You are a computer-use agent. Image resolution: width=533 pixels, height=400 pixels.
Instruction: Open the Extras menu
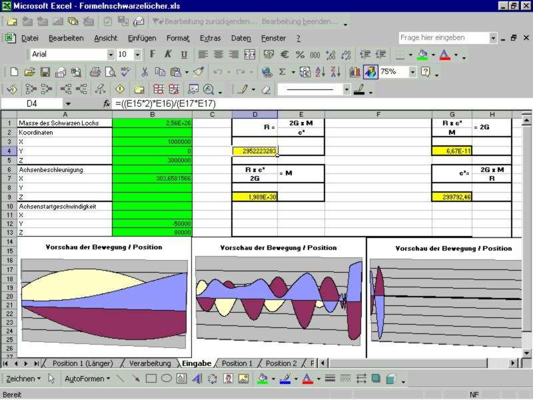[x=210, y=38]
